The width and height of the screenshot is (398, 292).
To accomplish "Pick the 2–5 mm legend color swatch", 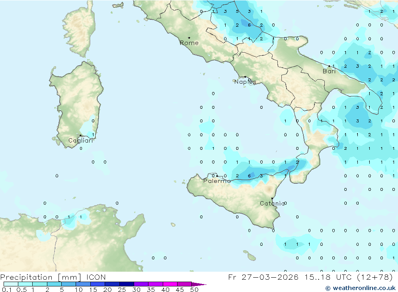I will tap(54, 284).
